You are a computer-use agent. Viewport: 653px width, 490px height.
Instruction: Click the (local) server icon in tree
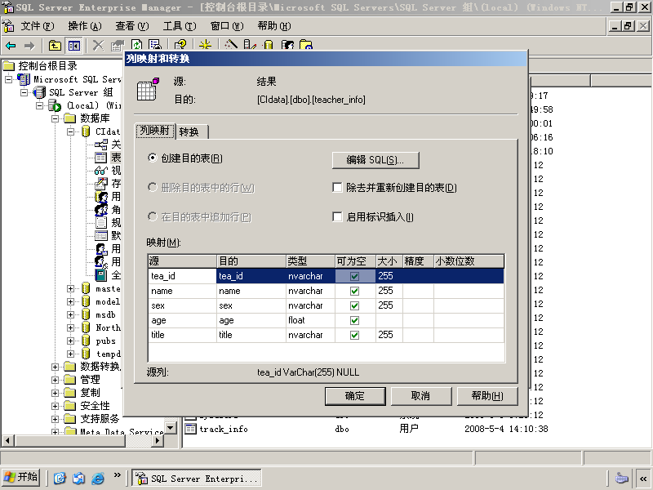55,105
